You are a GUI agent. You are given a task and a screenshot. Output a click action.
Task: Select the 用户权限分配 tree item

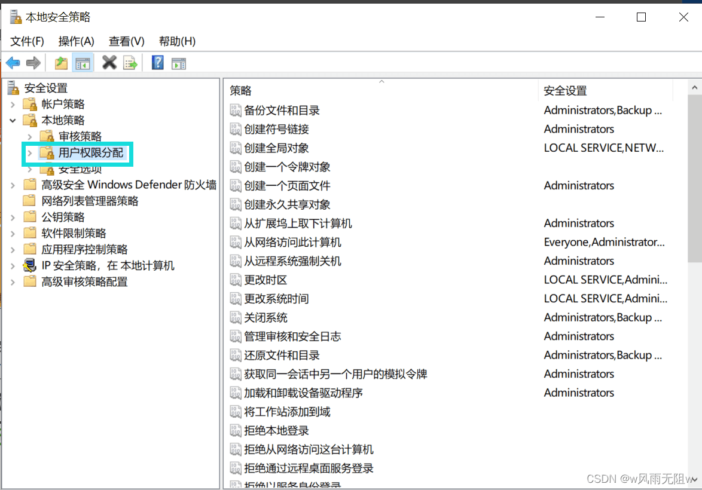[91, 153]
